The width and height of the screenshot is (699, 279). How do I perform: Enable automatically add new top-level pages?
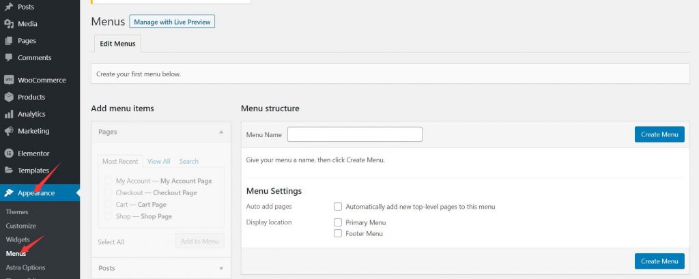(338, 206)
